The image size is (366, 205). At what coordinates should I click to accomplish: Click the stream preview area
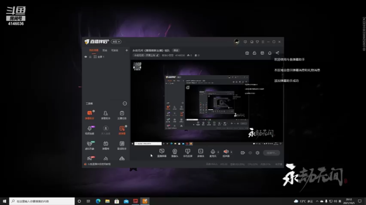point(207,103)
